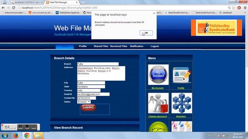The height and width of the screenshot is (139, 248).
Task: Open the WebSphere Applicat... bookmark
Action: [x=68, y=13]
